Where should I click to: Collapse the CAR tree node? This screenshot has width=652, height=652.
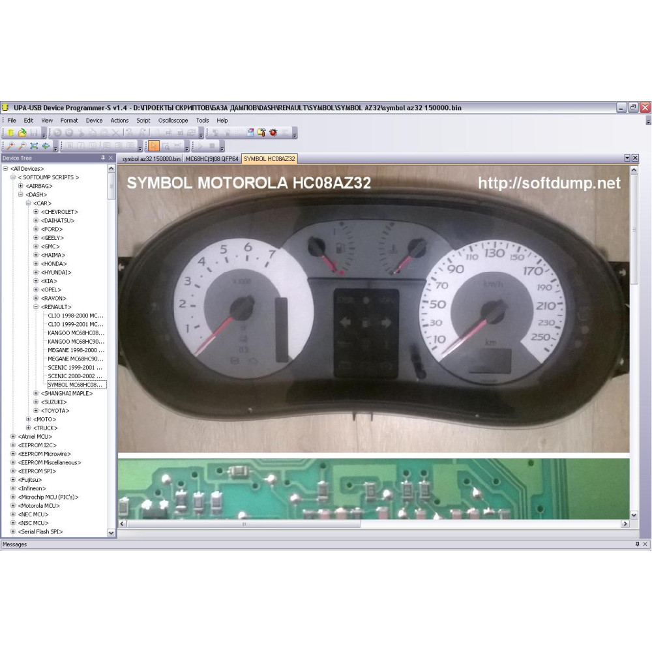click(28, 203)
